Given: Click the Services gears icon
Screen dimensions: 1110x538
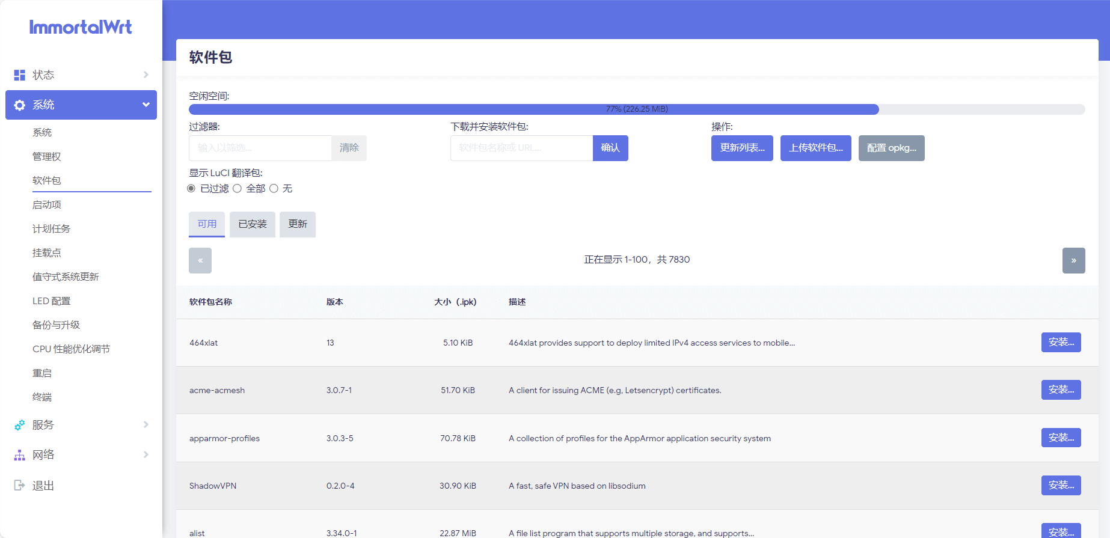Looking at the screenshot, I should click(20, 425).
